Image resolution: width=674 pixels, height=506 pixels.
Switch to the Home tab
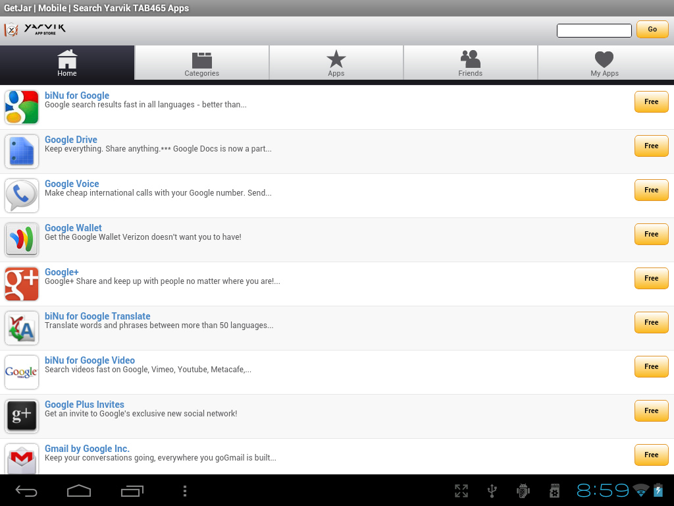67,63
